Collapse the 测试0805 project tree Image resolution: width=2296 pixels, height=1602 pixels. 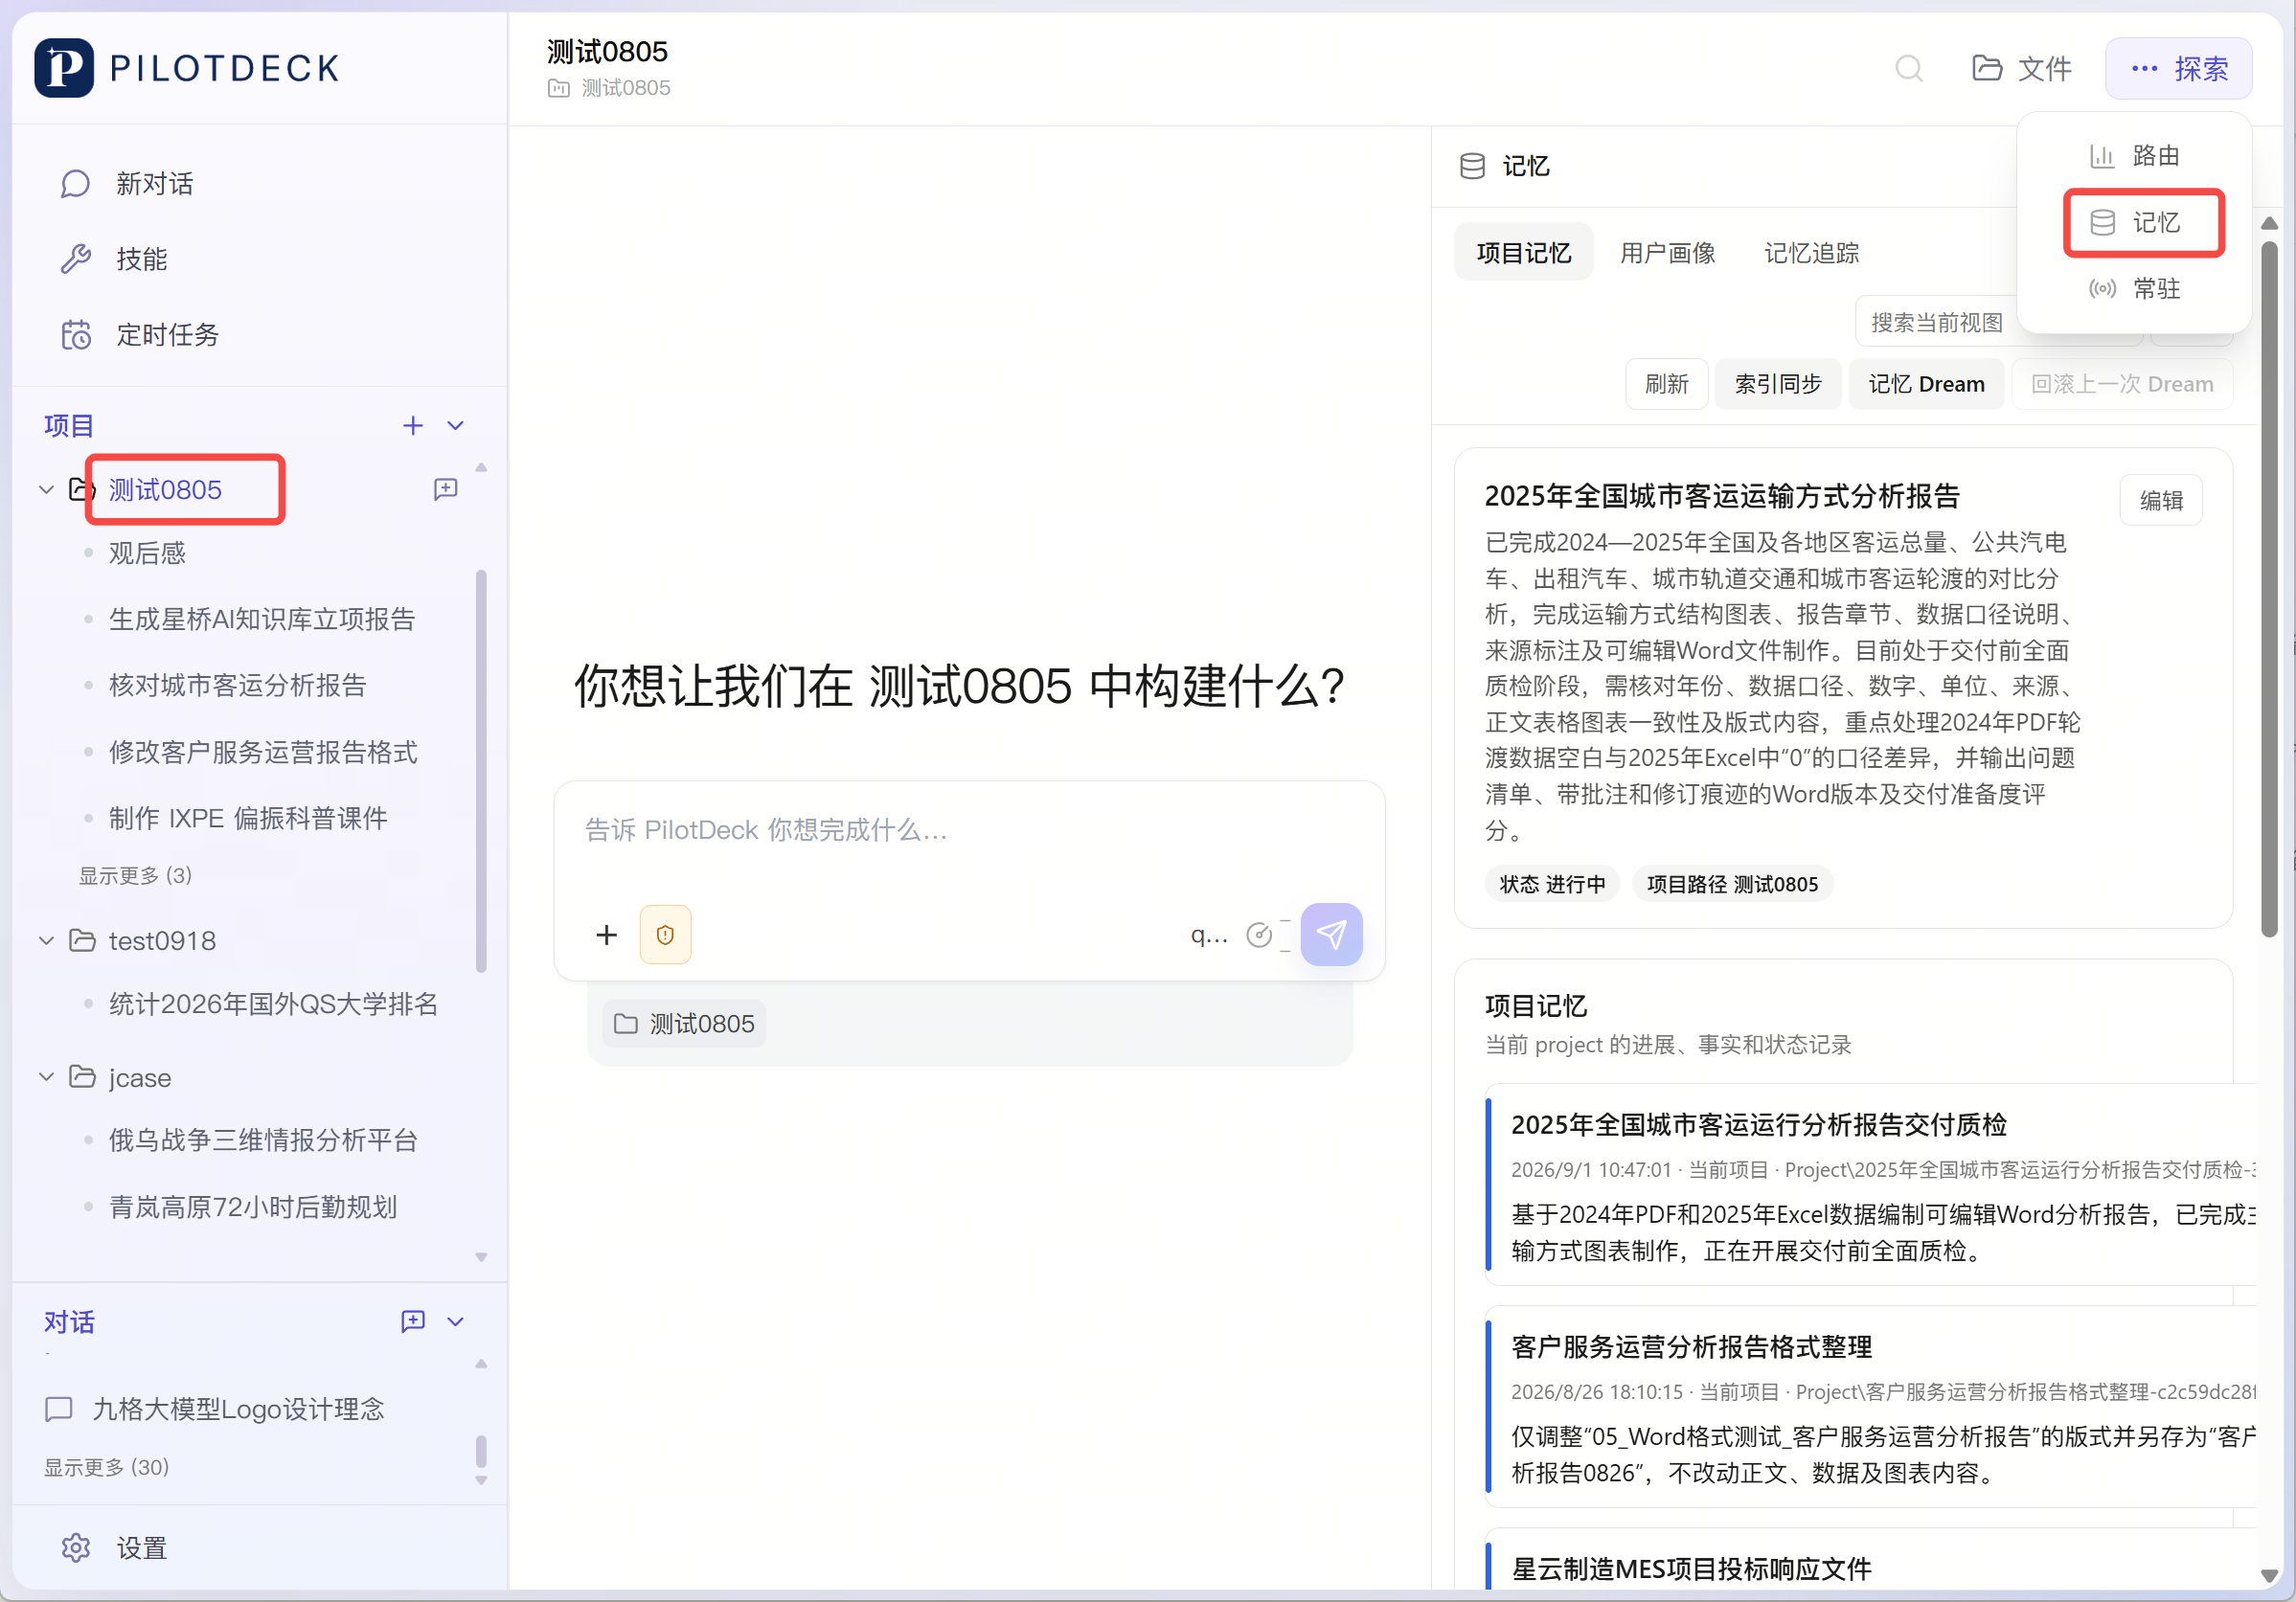46,488
